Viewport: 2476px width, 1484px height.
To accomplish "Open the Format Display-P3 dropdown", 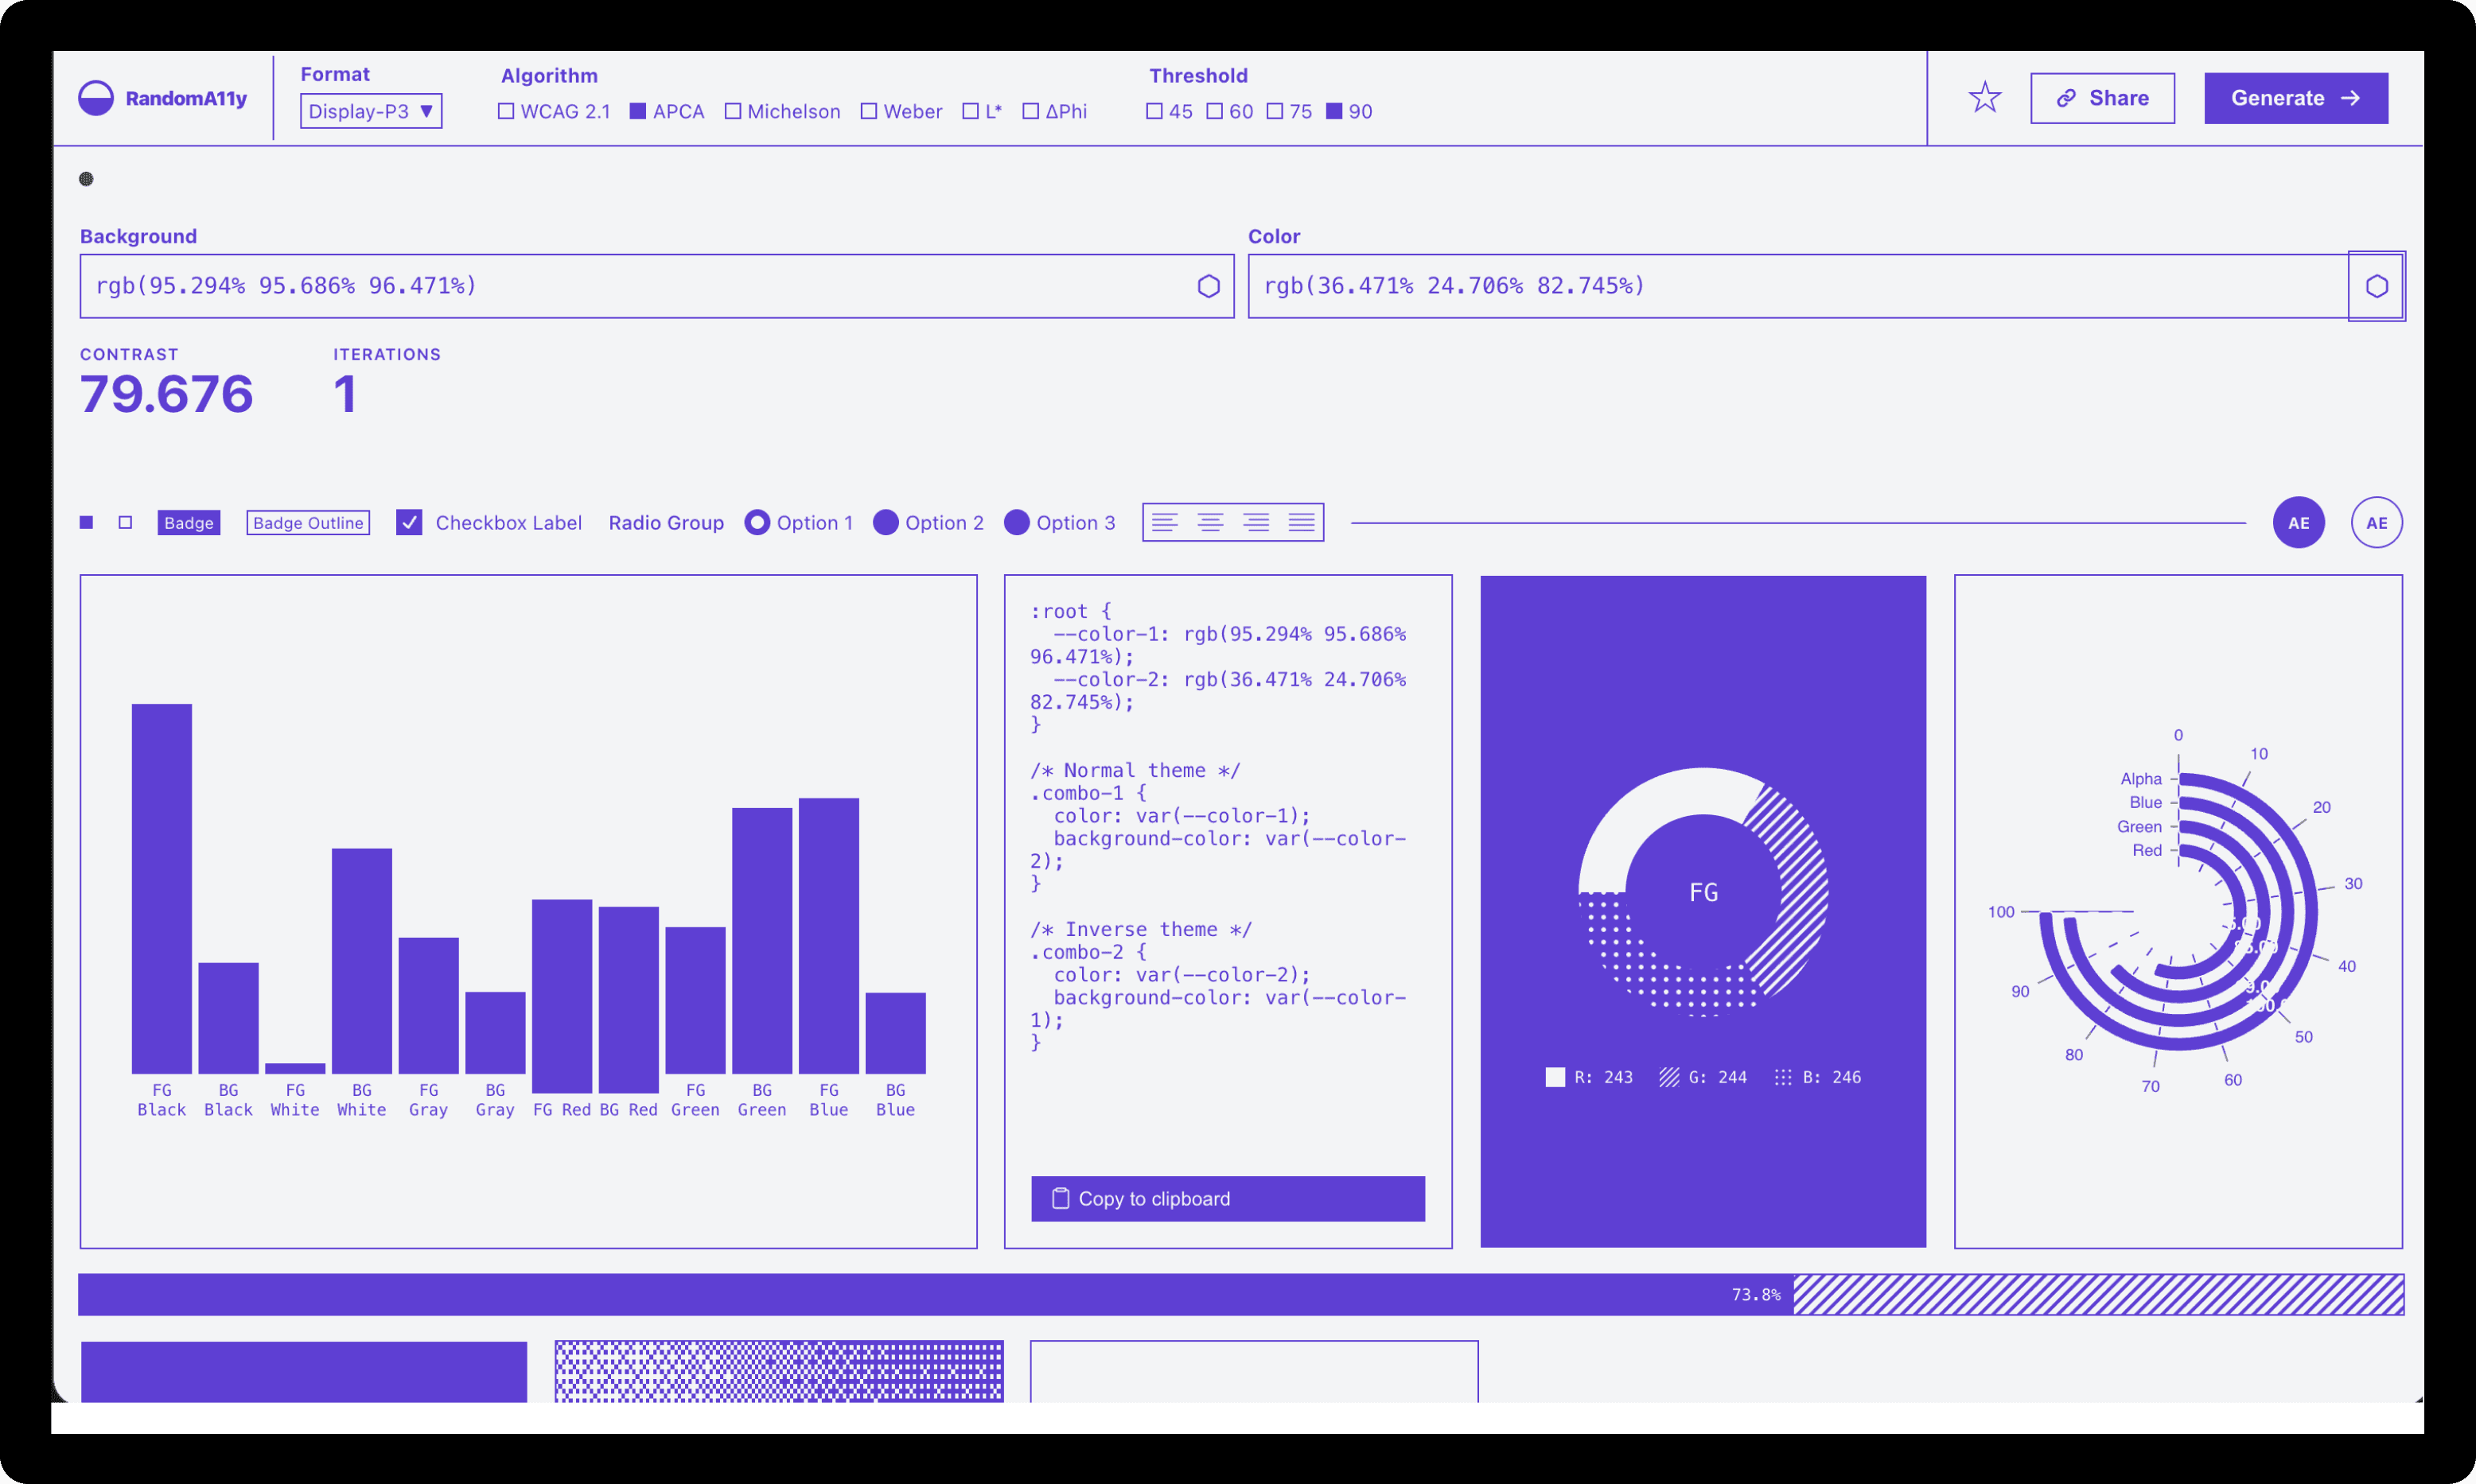I will click(x=371, y=111).
